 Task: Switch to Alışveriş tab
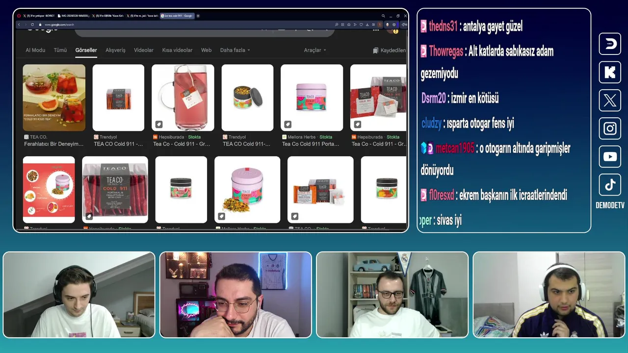(115, 50)
